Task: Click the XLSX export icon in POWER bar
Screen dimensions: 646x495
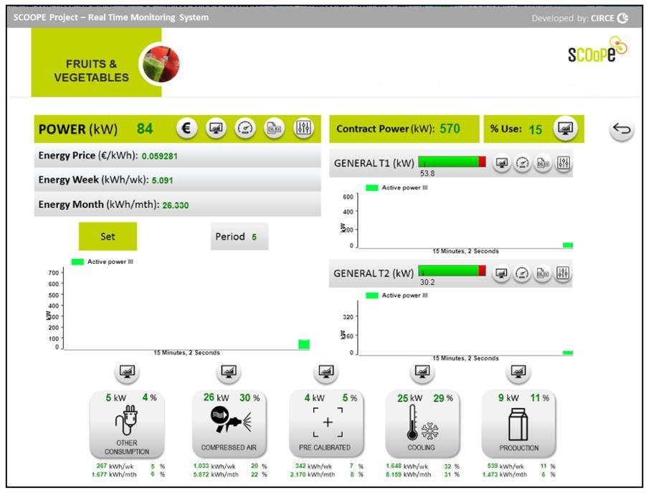Action: click(275, 128)
